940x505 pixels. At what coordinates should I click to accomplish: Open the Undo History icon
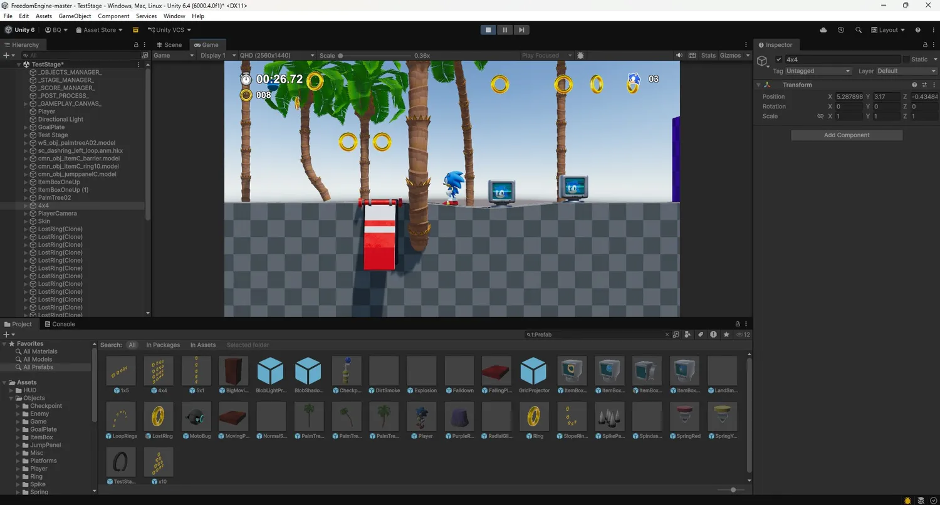click(841, 30)
